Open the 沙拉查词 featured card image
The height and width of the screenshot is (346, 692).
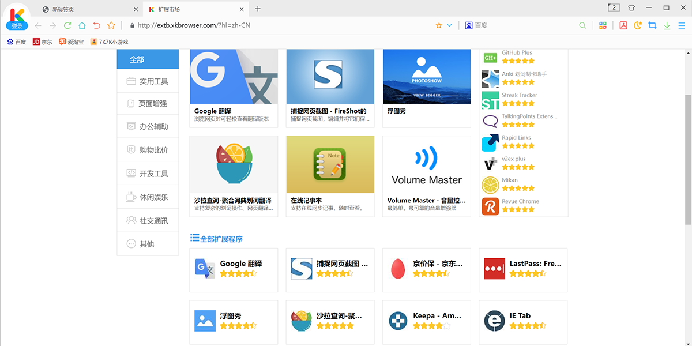pos(234,164)
